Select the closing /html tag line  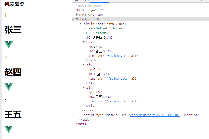click(82, 124)
